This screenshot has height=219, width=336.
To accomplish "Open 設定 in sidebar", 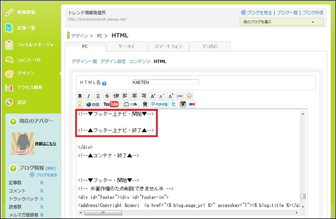I will point(21,102).
